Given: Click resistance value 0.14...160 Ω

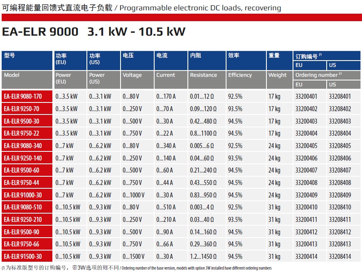Looking at the screenshot, I should coord(203,232).
